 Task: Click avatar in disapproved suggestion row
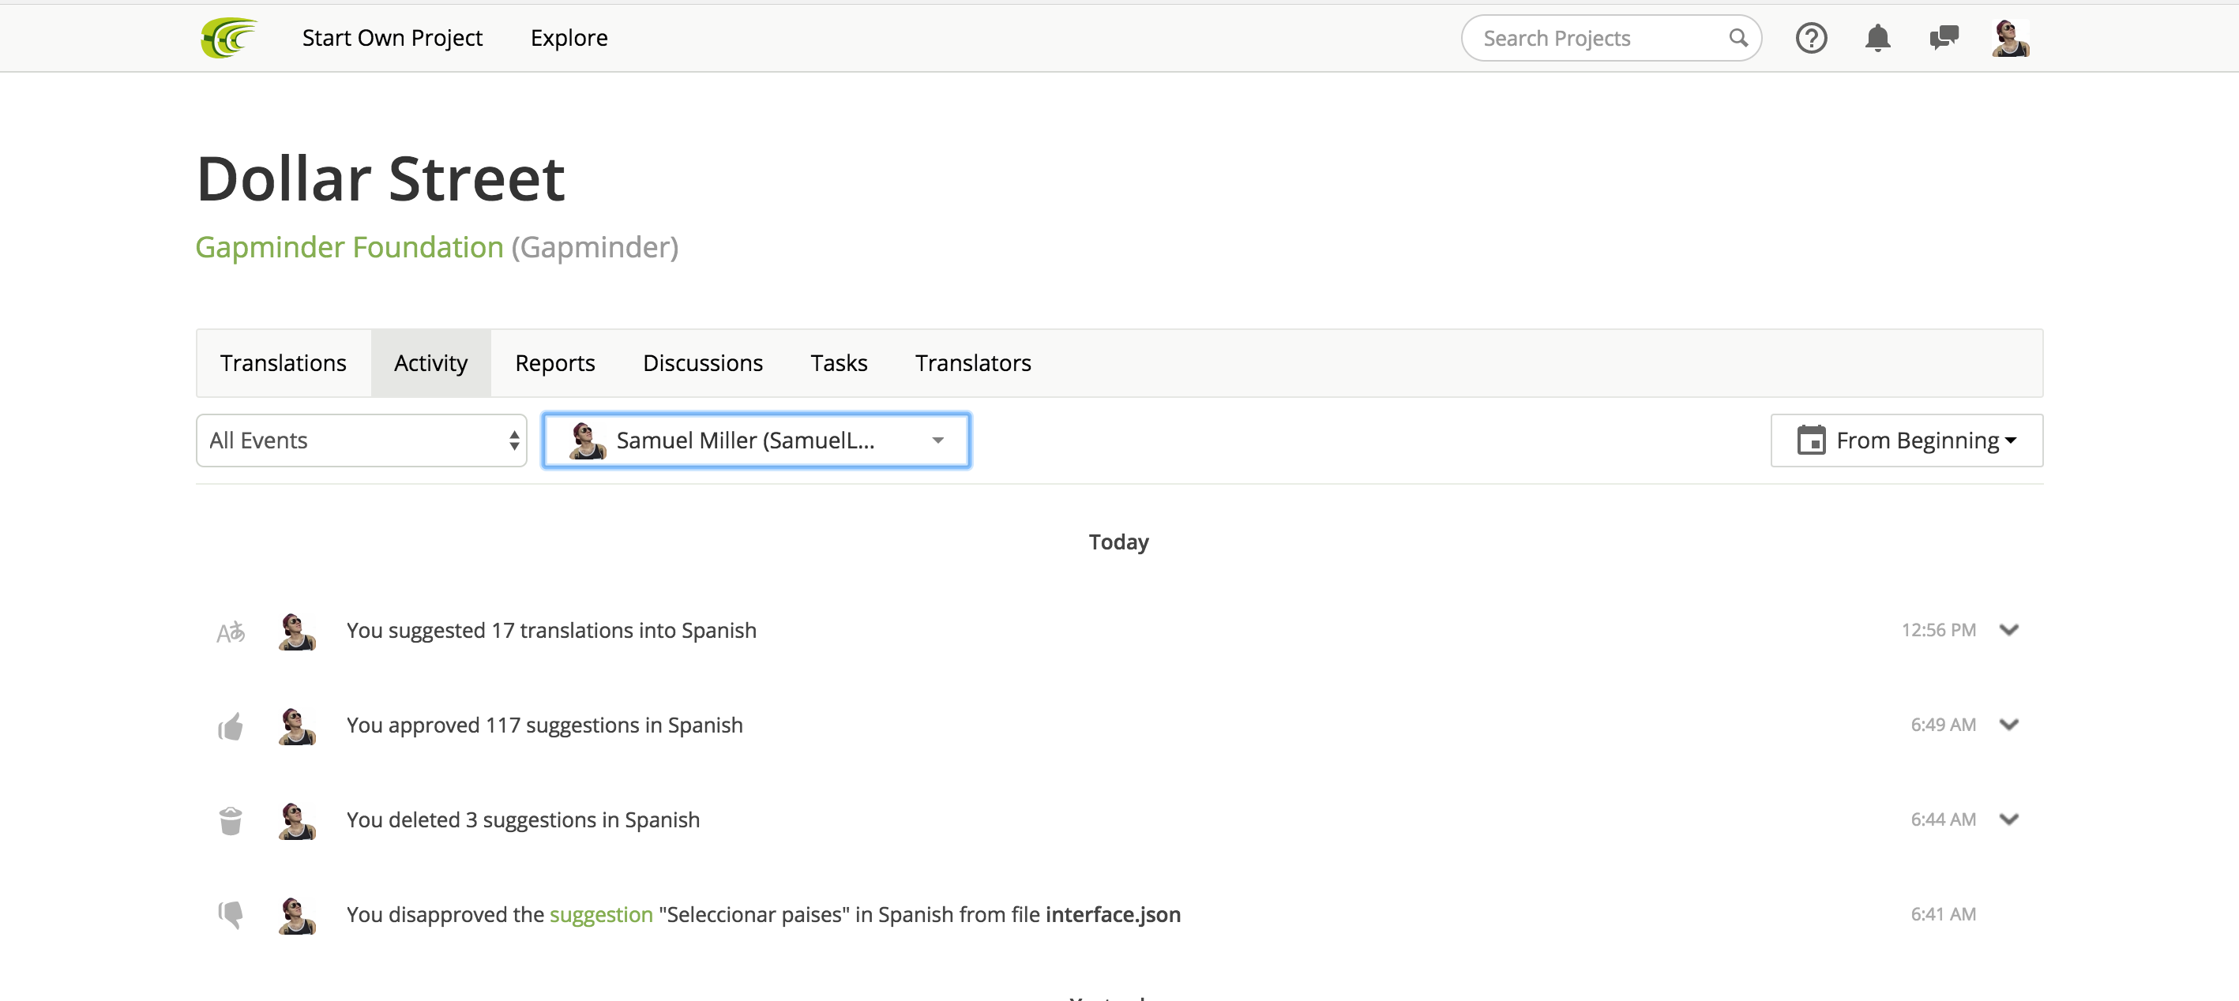pyautogui.click(x=296, y=915)
